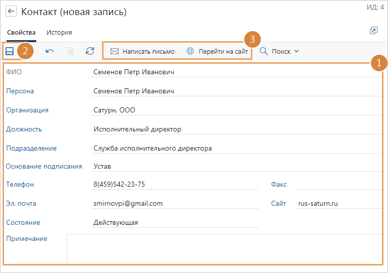This screenshot has width=388, height=273.
Task: Click the undo arrow icon
Action: coord(50,51)
